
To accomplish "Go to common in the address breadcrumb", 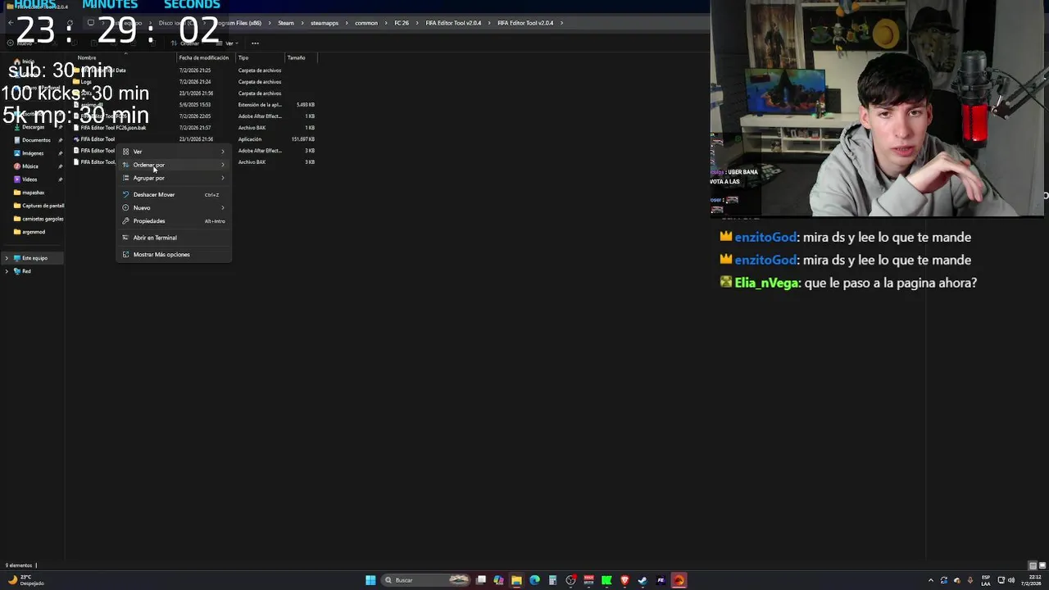I will pyautogui.click(x=366, y=23).
